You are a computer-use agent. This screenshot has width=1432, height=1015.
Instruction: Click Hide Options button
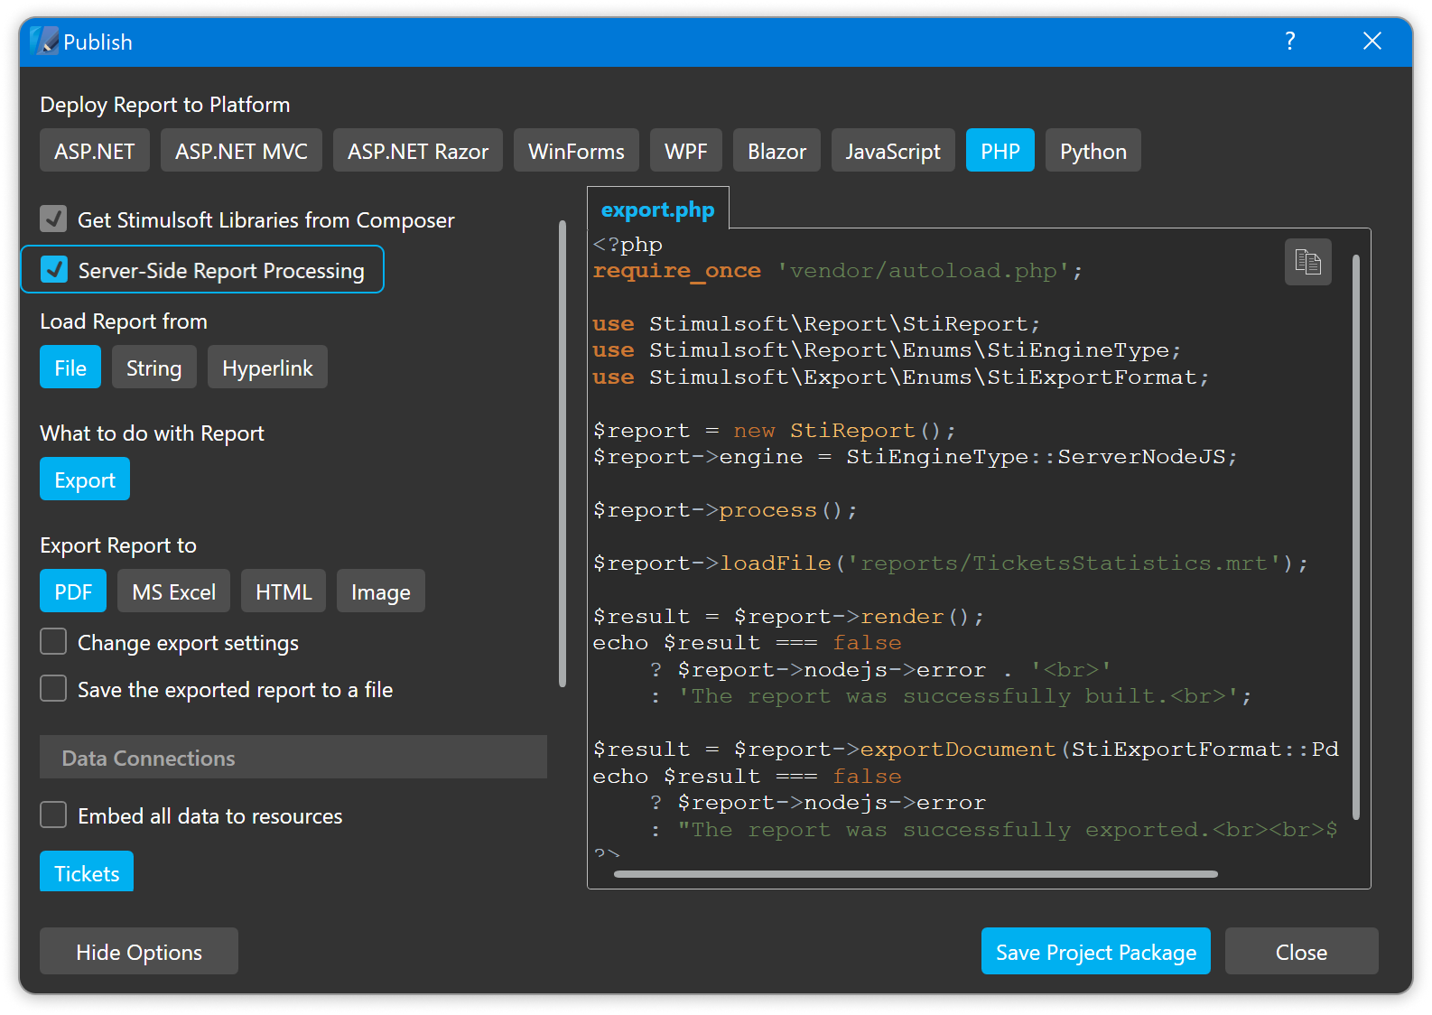coord(139,951)
